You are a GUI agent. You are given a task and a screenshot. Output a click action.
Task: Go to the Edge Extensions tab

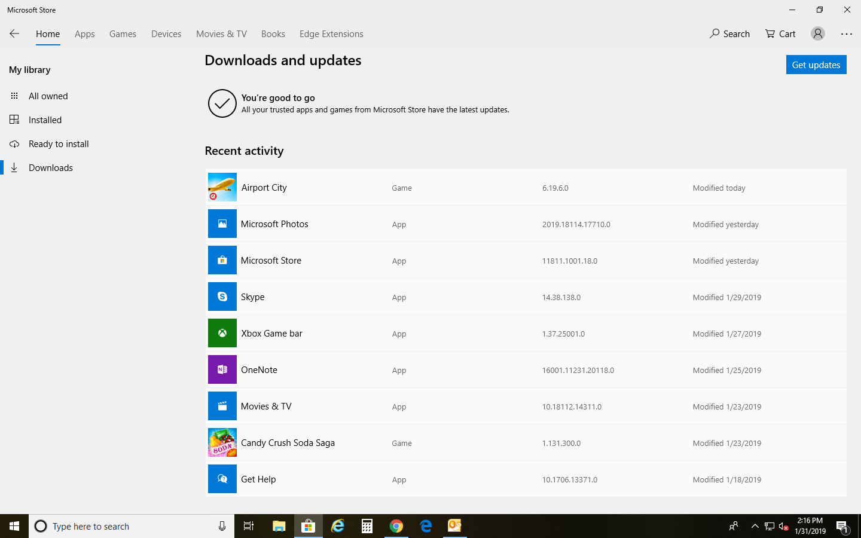tap(331, 34)
